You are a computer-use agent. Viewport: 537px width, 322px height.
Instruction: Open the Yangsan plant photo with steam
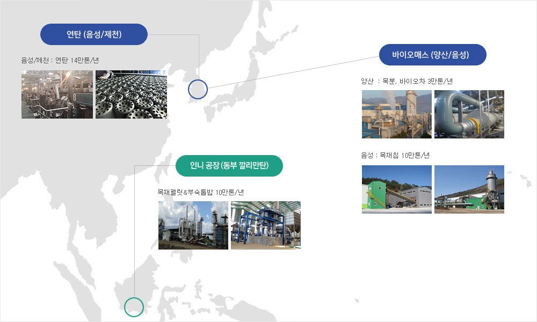[x=397, y=114]
